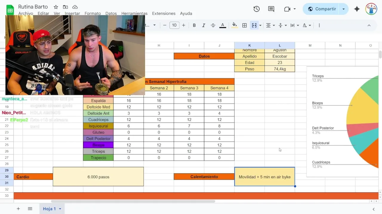Open text wrapping options
Viewport: 382px width, 214px height.
pyautogui.click(x=294, y=25)
